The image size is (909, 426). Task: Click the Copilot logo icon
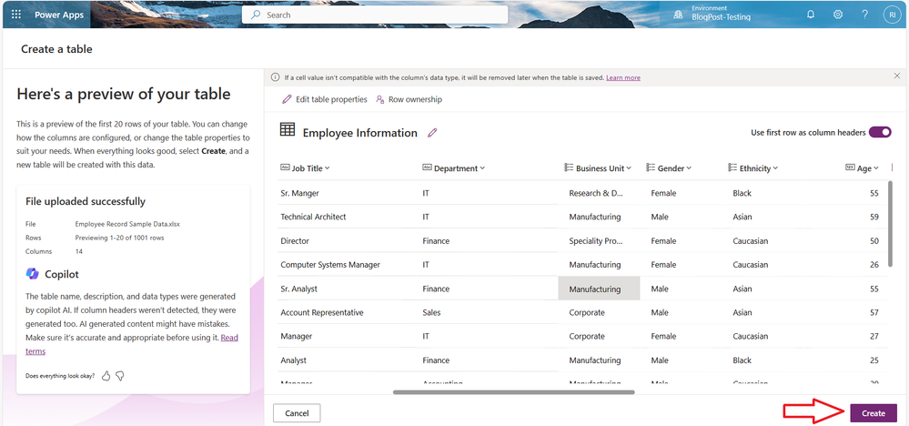click(x=33, y=274)
